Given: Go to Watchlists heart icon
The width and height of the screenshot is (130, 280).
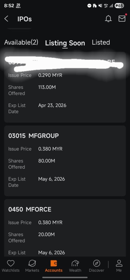Looking at the screenshot, I should pyautogui.click(x=11, y=263).
